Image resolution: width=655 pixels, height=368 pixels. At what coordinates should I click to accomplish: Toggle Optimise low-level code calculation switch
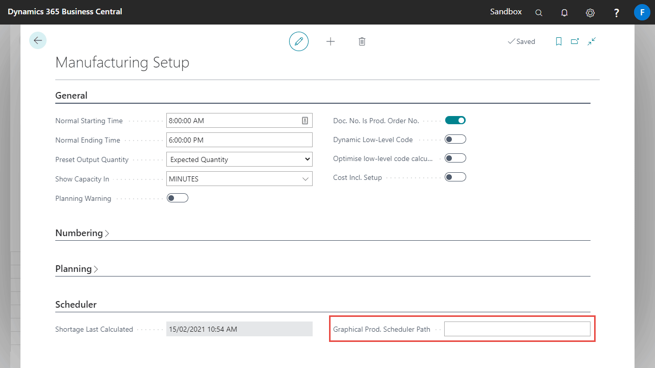[x=455, y=158]
